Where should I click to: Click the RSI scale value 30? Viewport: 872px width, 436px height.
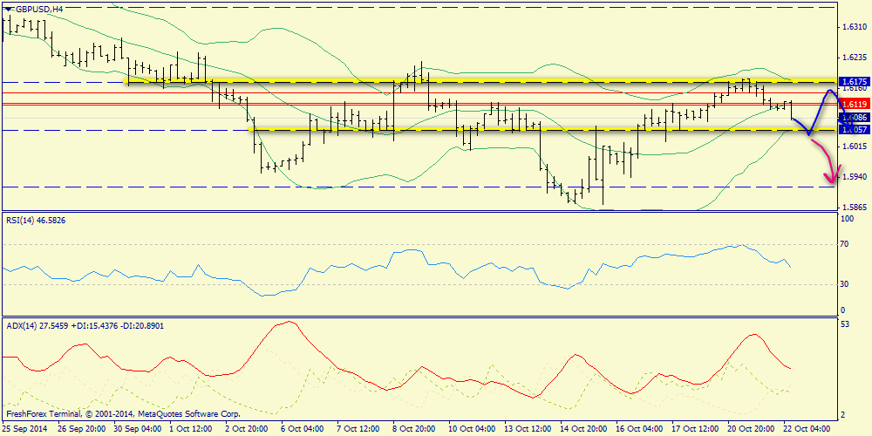845,284
